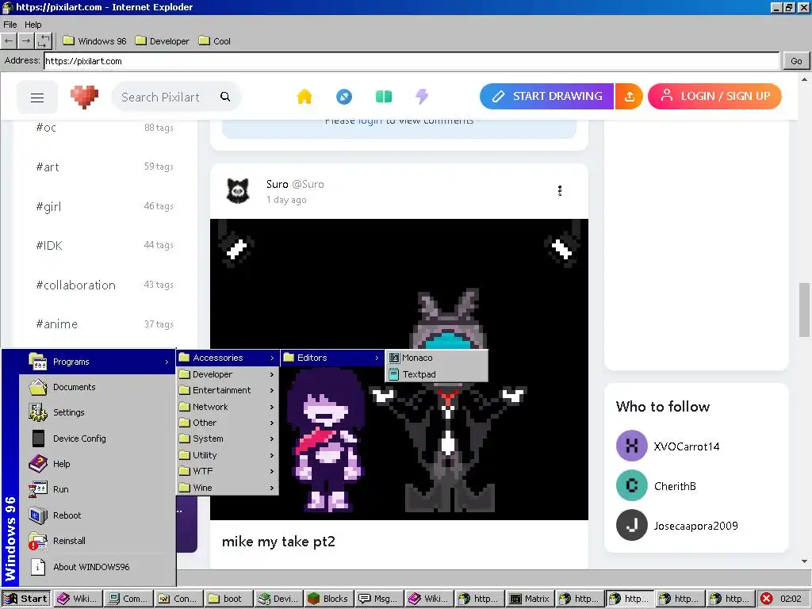Click the red X tray icon
Viewport: 812px width, 609px height.
[x=767, y=599]
